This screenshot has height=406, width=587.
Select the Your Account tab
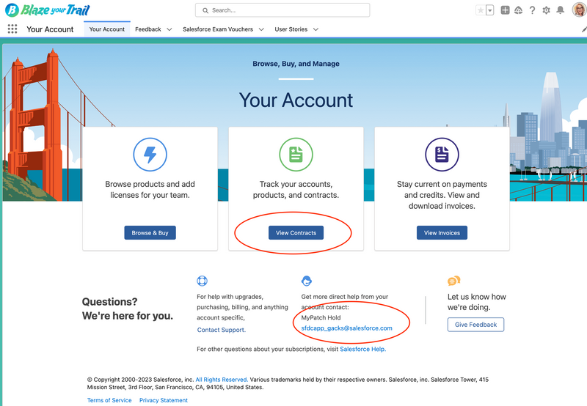pos(106,29)
